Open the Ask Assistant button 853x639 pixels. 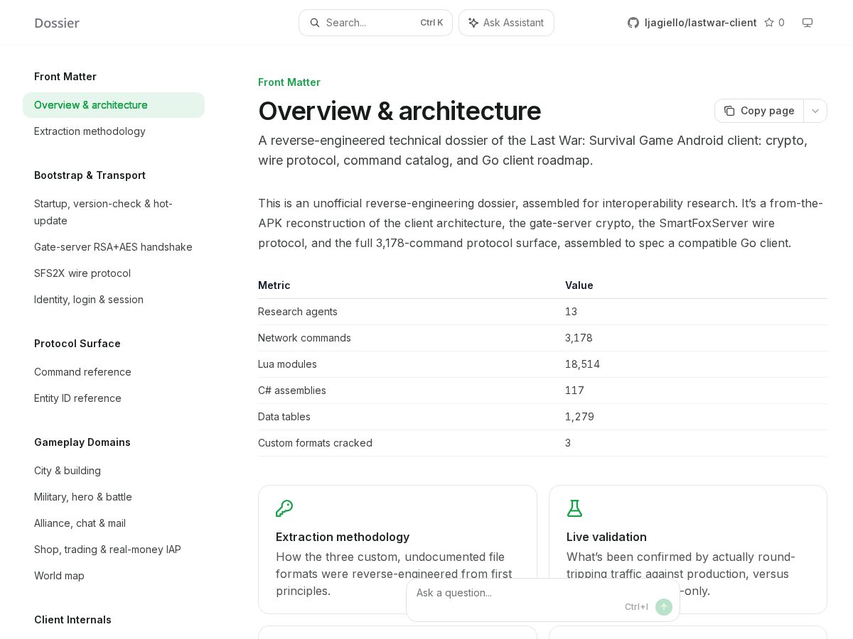pos(506,23)
